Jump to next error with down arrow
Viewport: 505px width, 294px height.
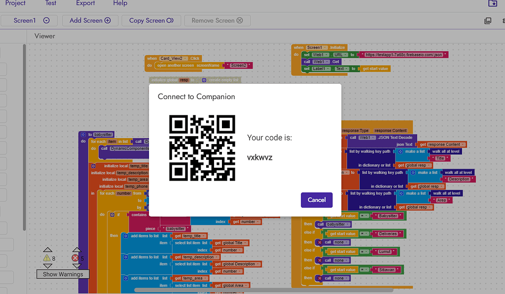tap(76, 266)
